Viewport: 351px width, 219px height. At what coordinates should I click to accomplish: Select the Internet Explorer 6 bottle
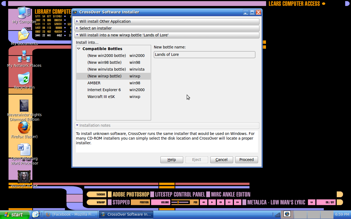pos(114,90)
